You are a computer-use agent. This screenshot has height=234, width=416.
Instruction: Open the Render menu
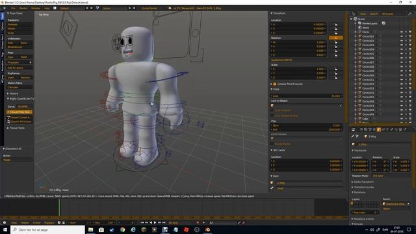(23, 8)
